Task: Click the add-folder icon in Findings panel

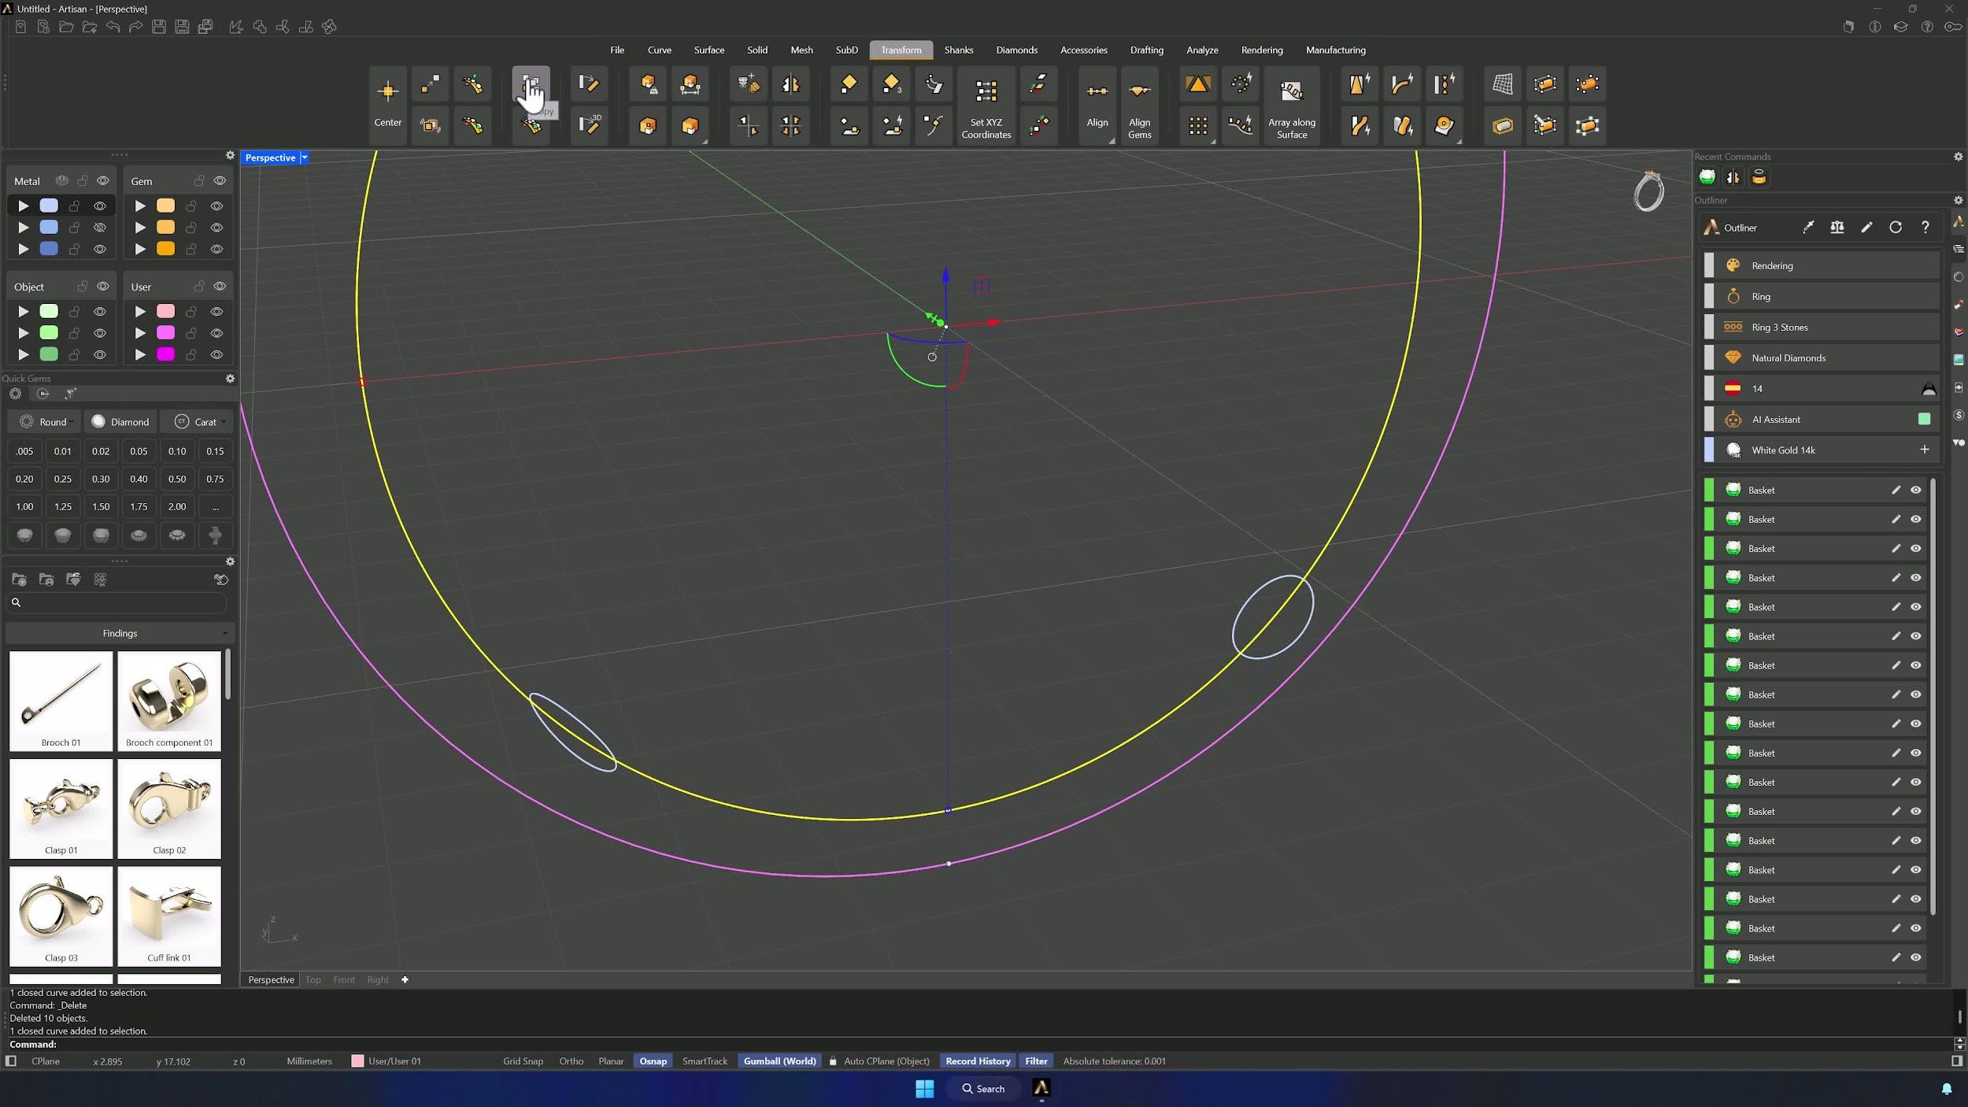Action: tap(20, 579)
